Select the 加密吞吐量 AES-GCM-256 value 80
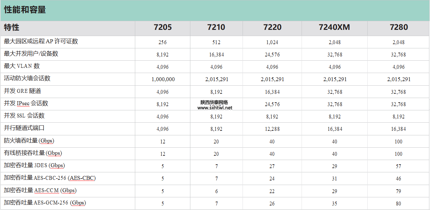Screen dimensions: 430x210 pos(399,204)
